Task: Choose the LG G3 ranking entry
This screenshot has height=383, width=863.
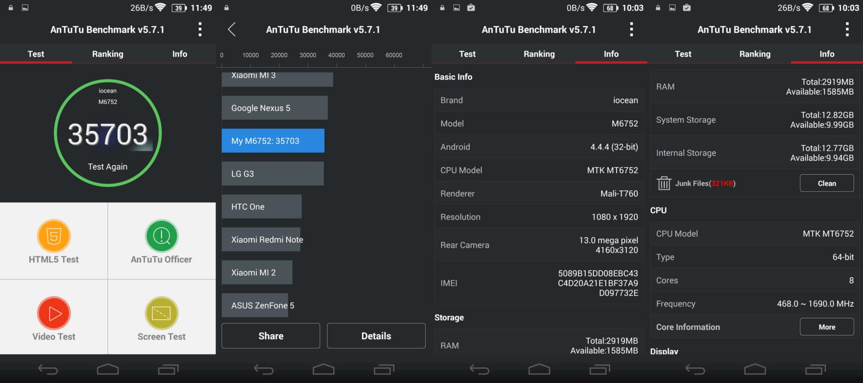Action: [272, 174]
